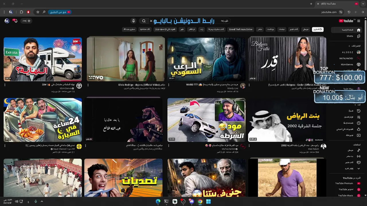Clear the search box with the X

(151, 21)
